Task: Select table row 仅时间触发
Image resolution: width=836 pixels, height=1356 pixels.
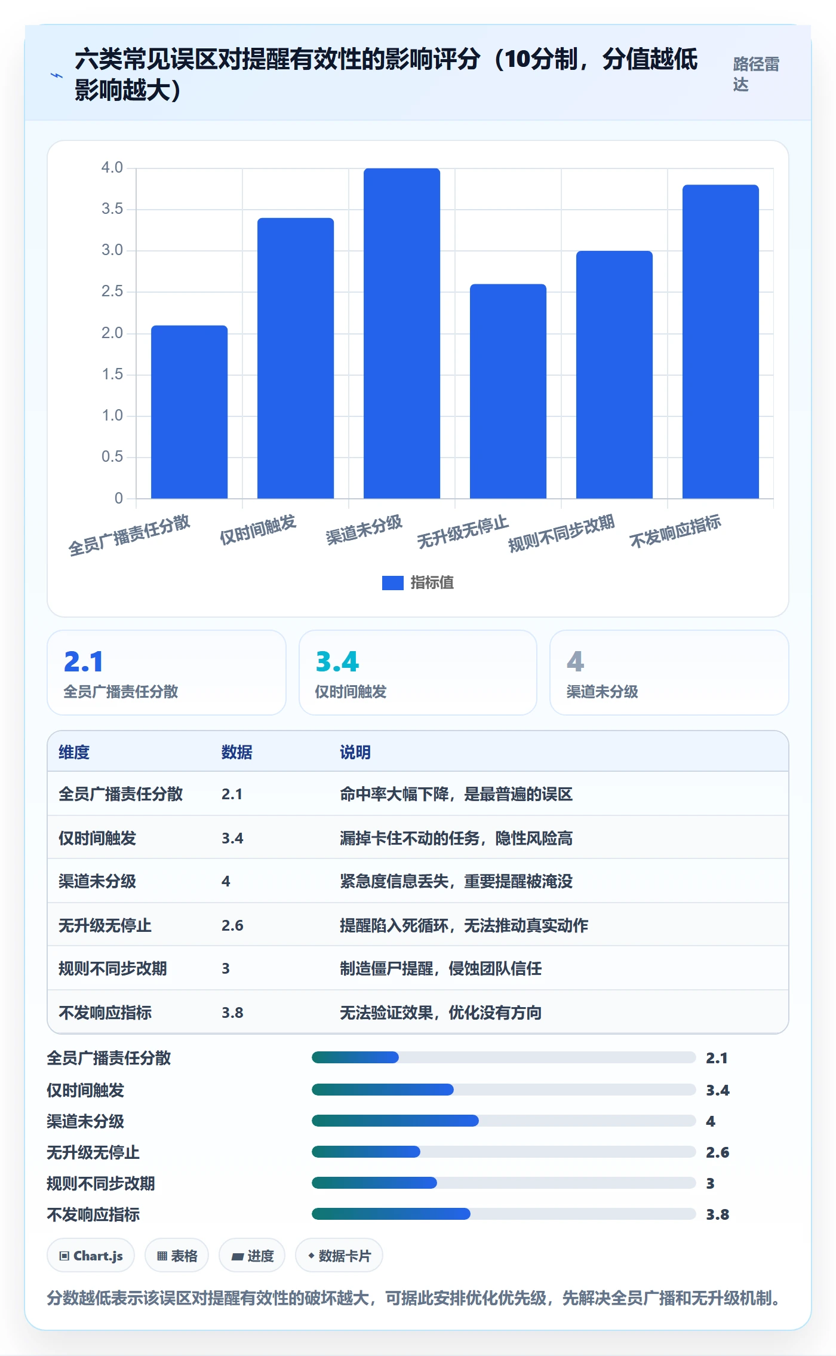Action: click(x=418, y=837)
